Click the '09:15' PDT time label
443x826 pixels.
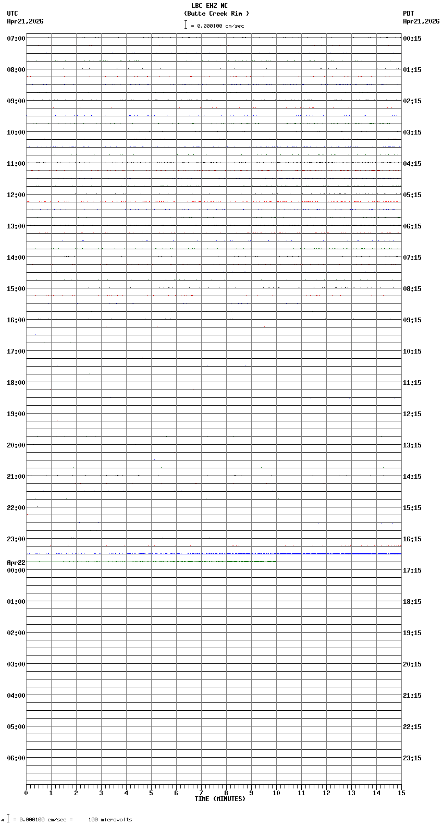[412, 320]
